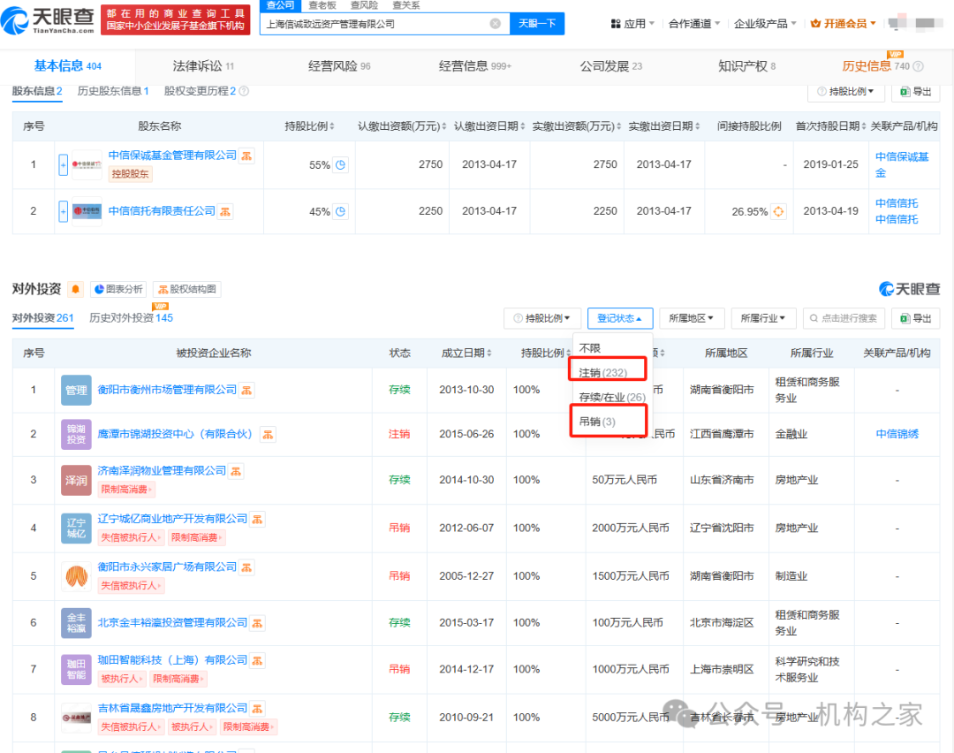954x753 pixels.
Task: Click the 泽润 logo thumbnail
Action: click(76, 480)
